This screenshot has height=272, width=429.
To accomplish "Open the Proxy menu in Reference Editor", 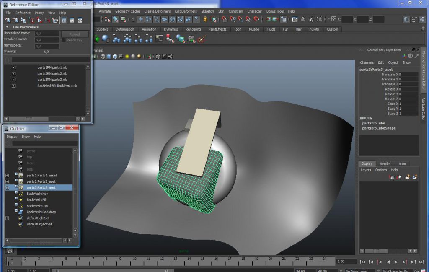I will pos(39,13).
